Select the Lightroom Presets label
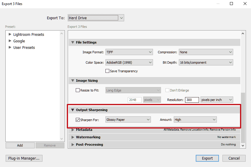 [x=29, y=34]
